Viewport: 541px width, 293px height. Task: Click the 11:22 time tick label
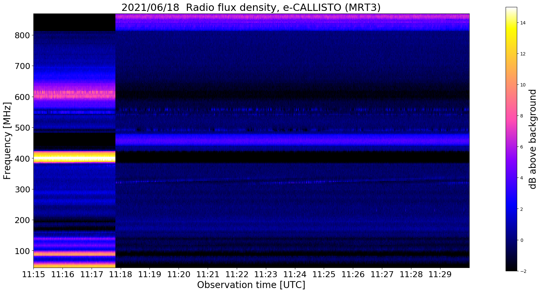point(237,275)
